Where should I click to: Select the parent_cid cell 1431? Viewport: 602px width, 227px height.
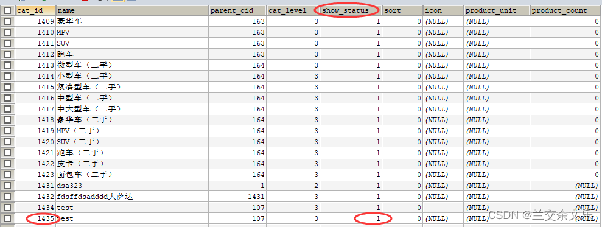(x=237, y=197)
